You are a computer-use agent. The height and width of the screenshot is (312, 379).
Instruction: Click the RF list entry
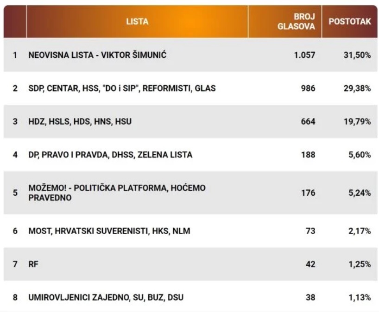coord(33,264)
